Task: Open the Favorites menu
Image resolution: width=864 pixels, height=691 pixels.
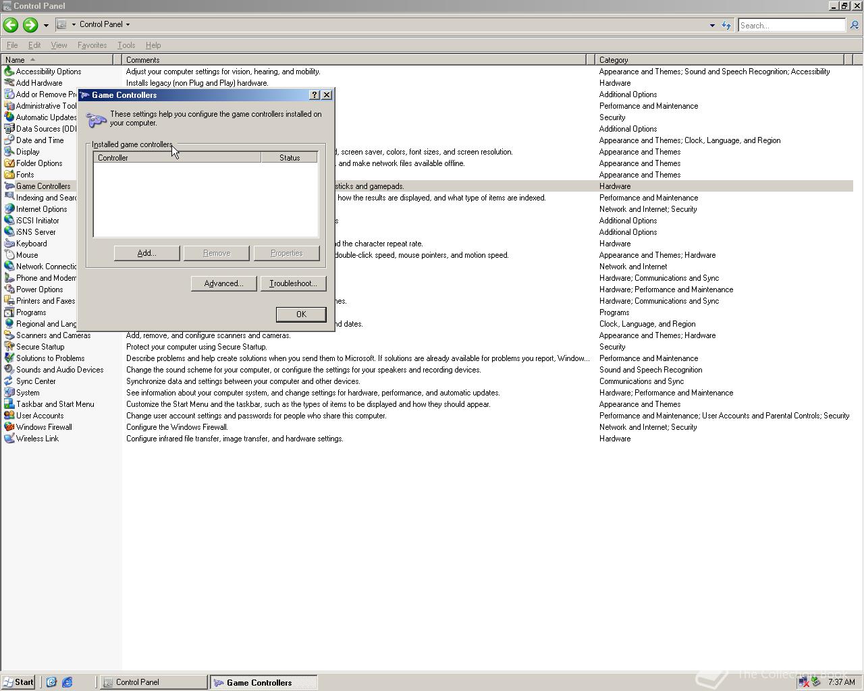Action: [x=92, y=45]
